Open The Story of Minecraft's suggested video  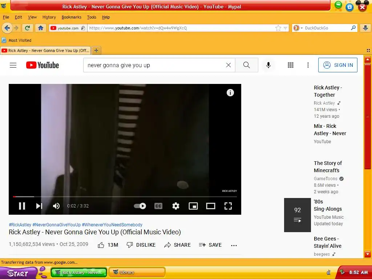[x=328, y=167]
